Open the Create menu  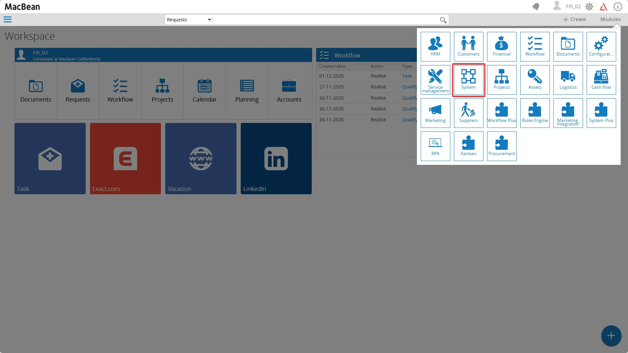click(574, 19)
